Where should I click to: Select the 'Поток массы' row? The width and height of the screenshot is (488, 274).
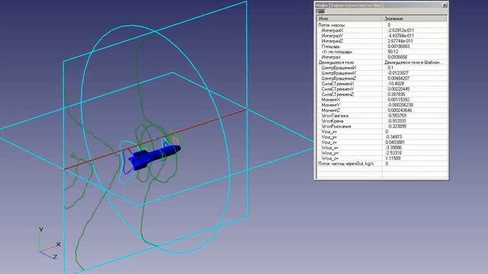point(382,25)
